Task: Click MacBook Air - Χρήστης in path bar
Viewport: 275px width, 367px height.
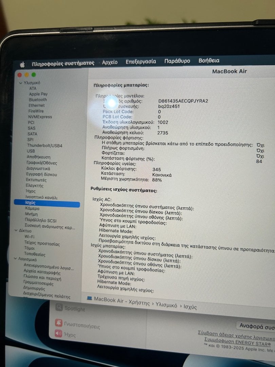Action: pyautogui.click(x=122, y=301)
